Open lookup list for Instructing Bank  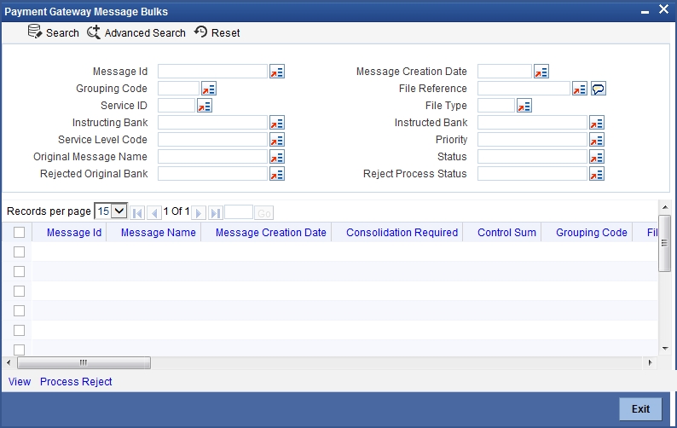(x=277, y=123)
